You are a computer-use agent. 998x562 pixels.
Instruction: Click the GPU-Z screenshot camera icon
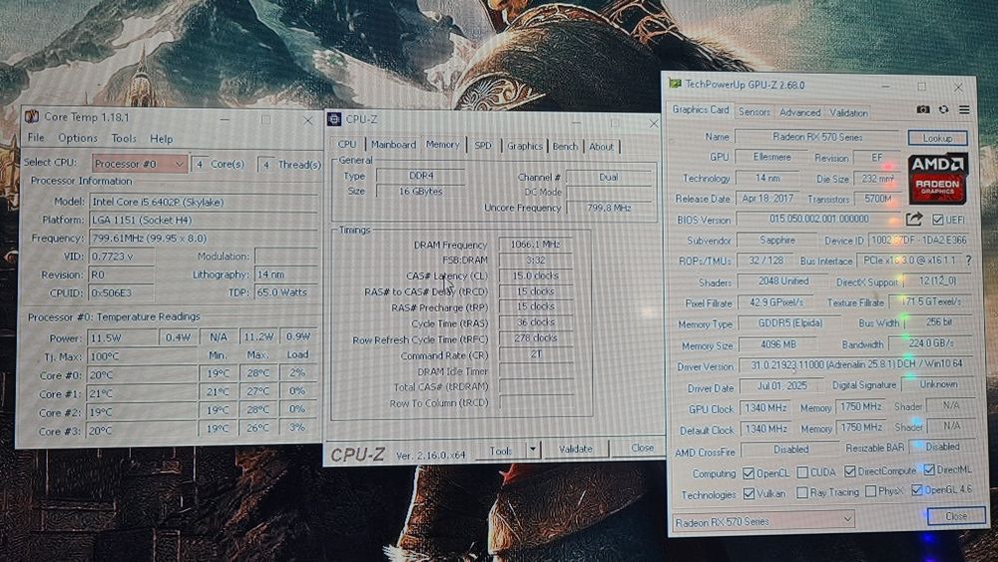click(x=922, y=110)
